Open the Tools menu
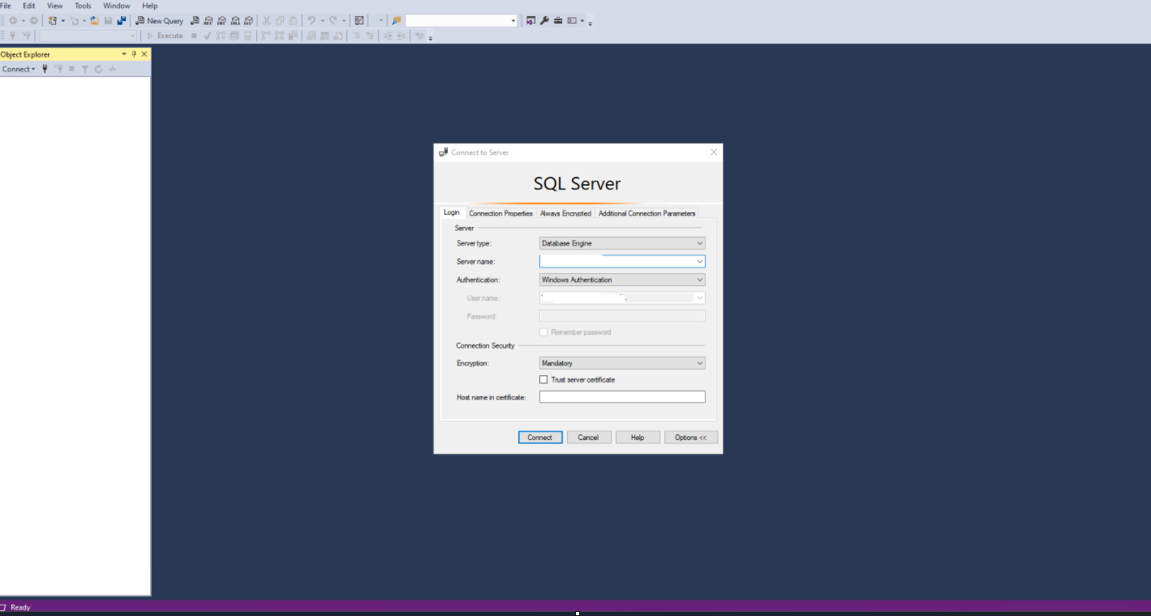The width and height of the screenshot is (1151, 616). click(83, 6)
